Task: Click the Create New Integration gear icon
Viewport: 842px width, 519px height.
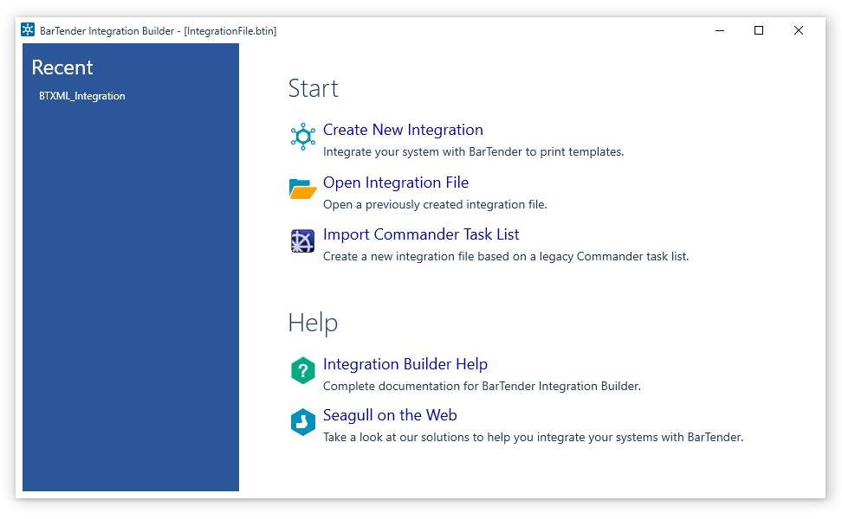Action: point(303,136)
